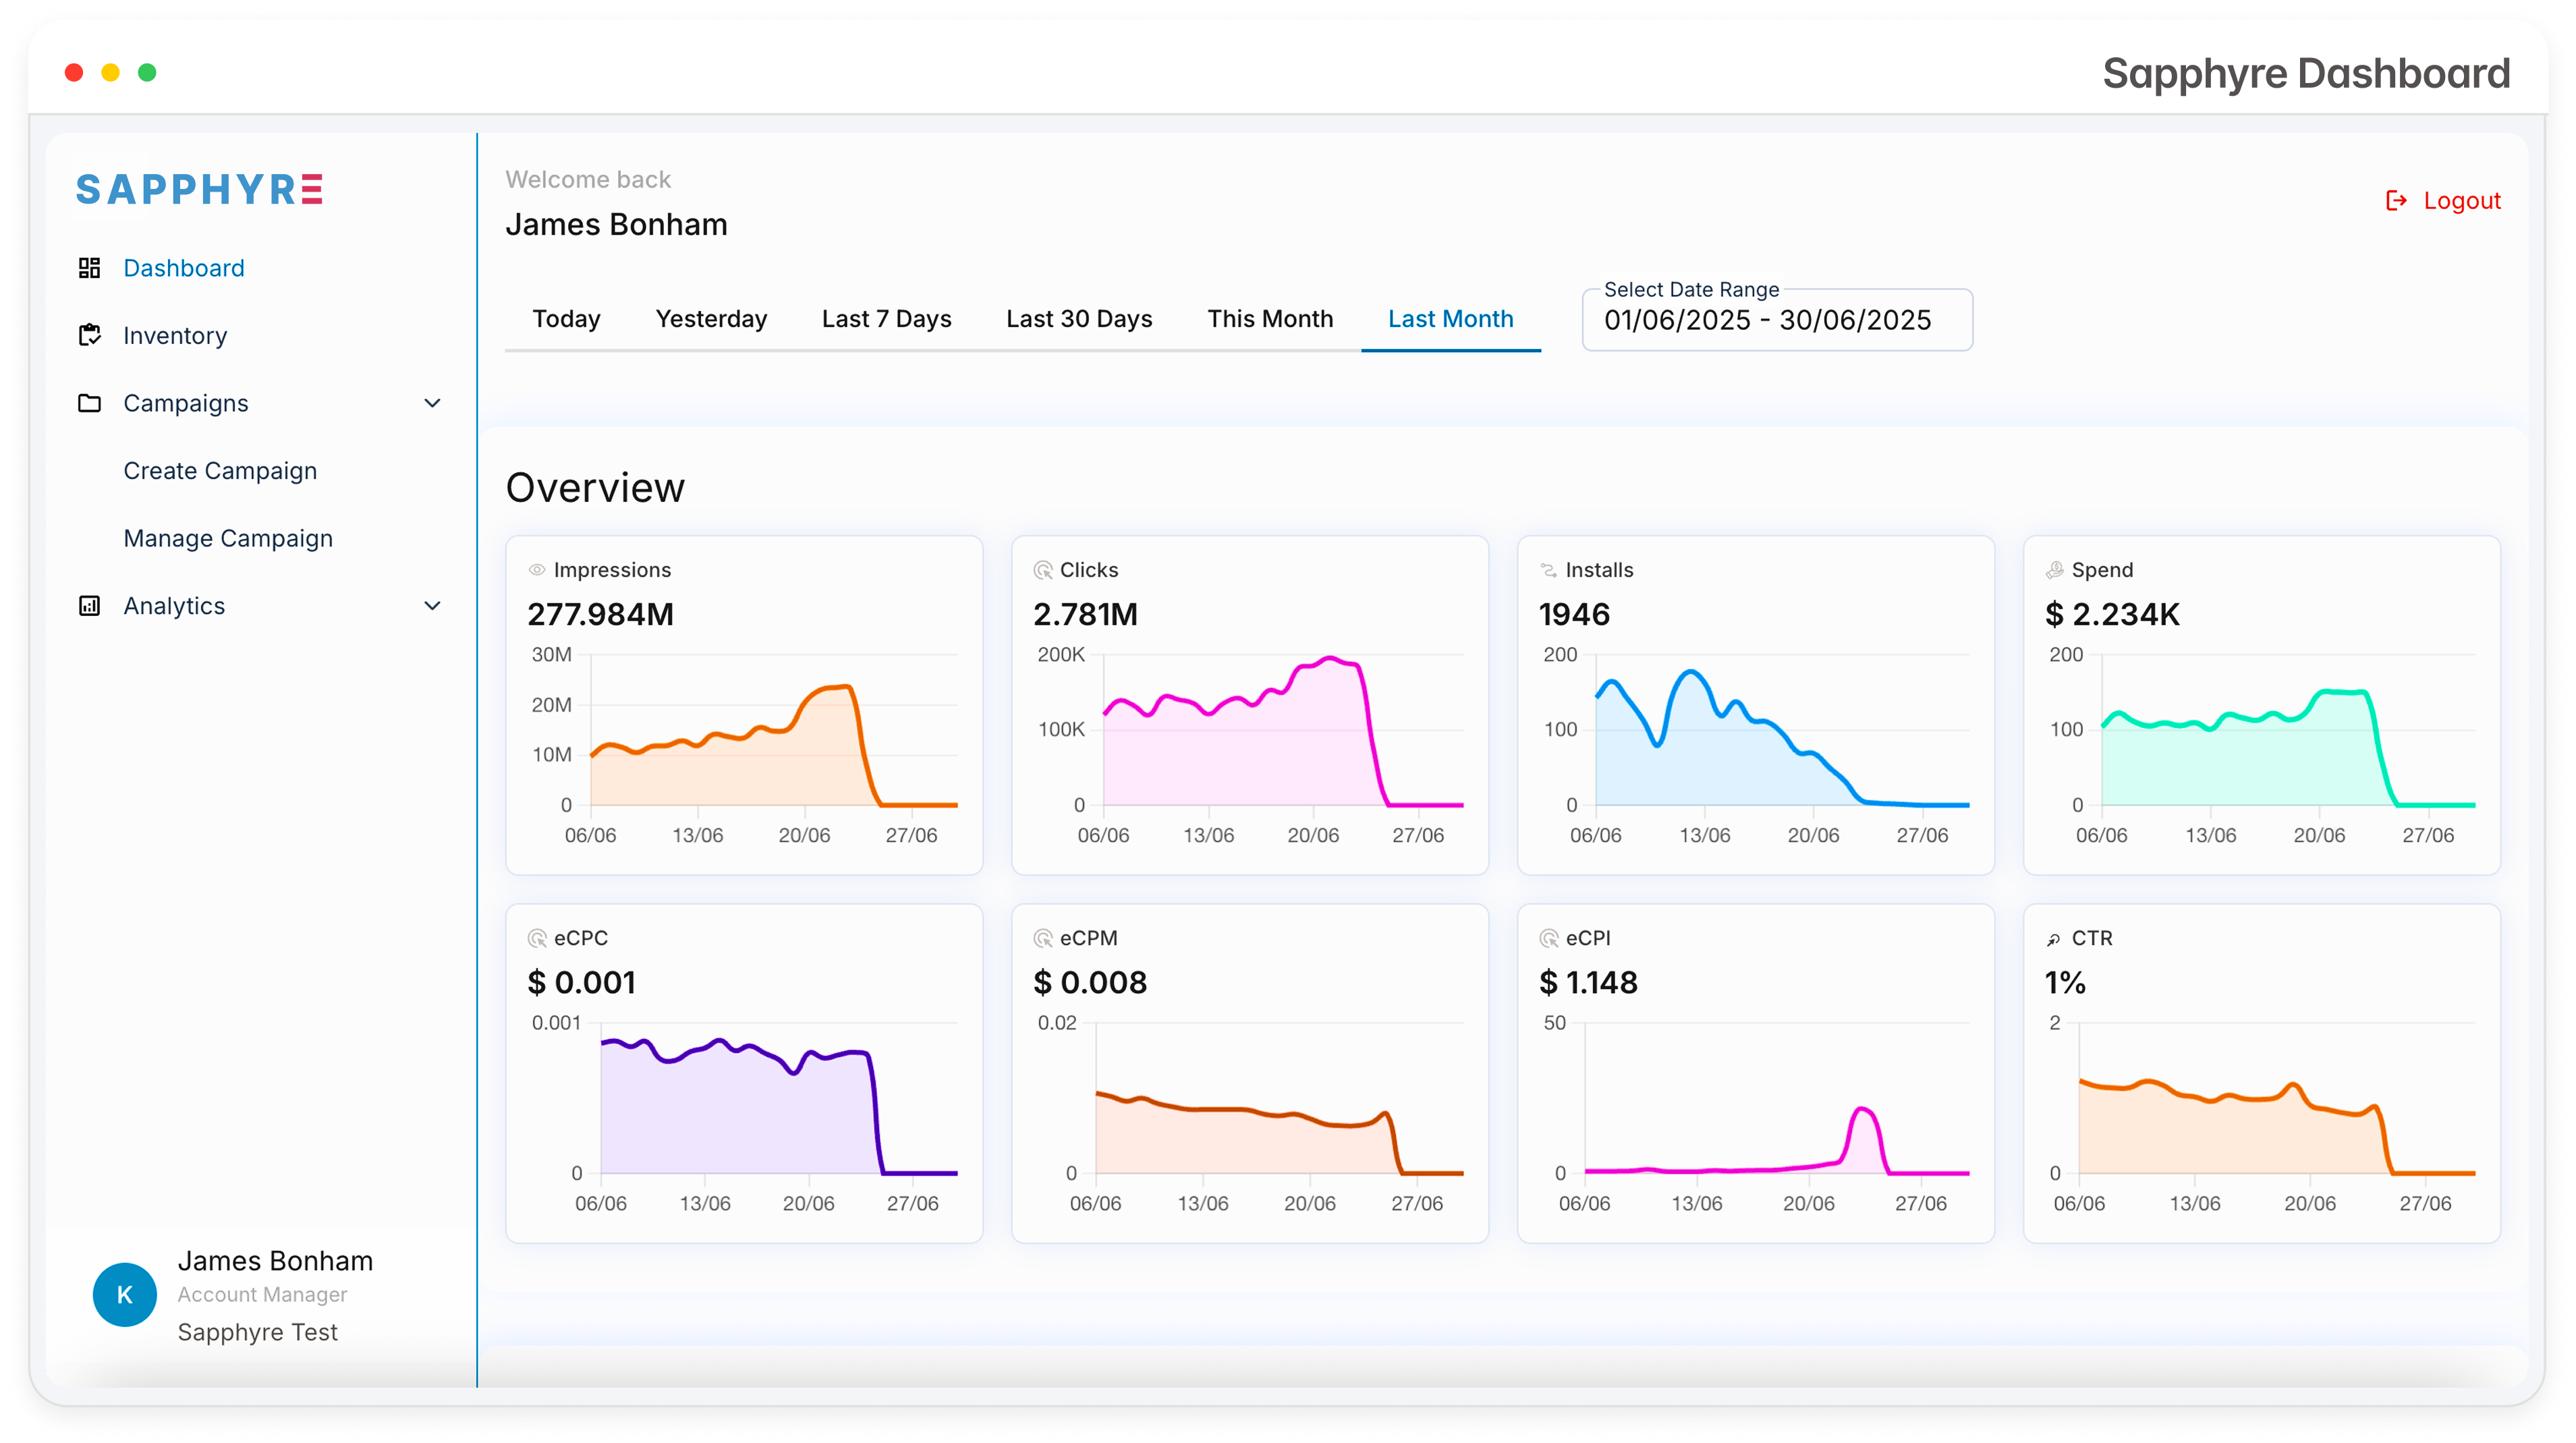Select the This Month tab
This screenshot has width=2576, height=1443.
pos(1270,319)
